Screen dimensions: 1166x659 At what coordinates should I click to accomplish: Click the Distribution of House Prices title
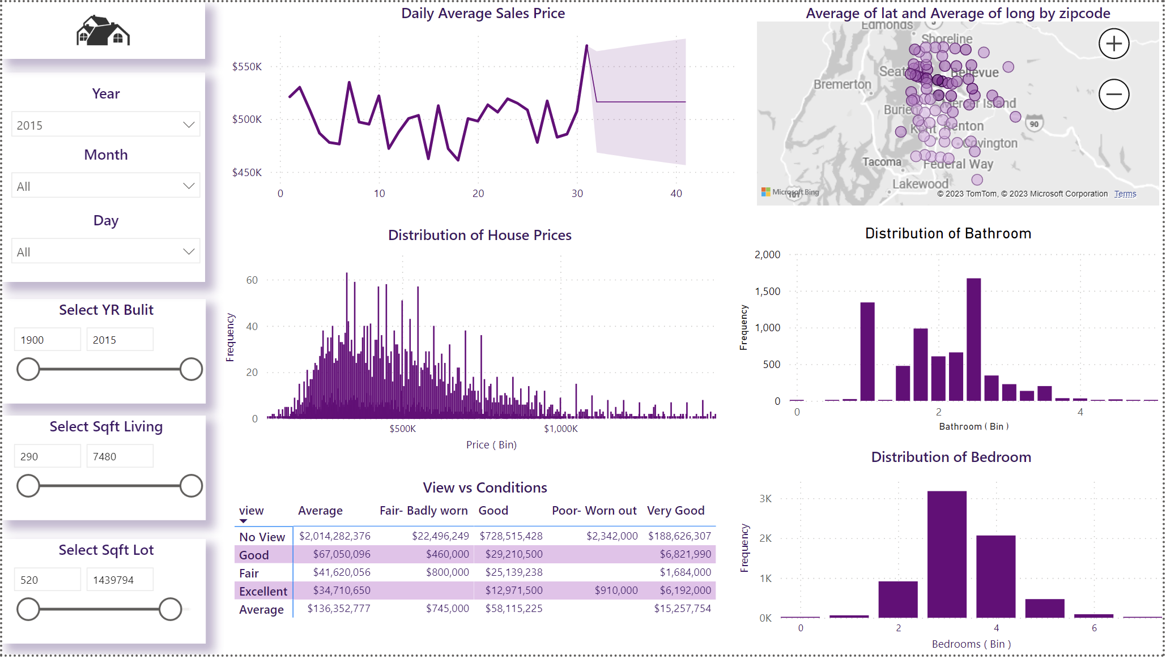(479, 235)
